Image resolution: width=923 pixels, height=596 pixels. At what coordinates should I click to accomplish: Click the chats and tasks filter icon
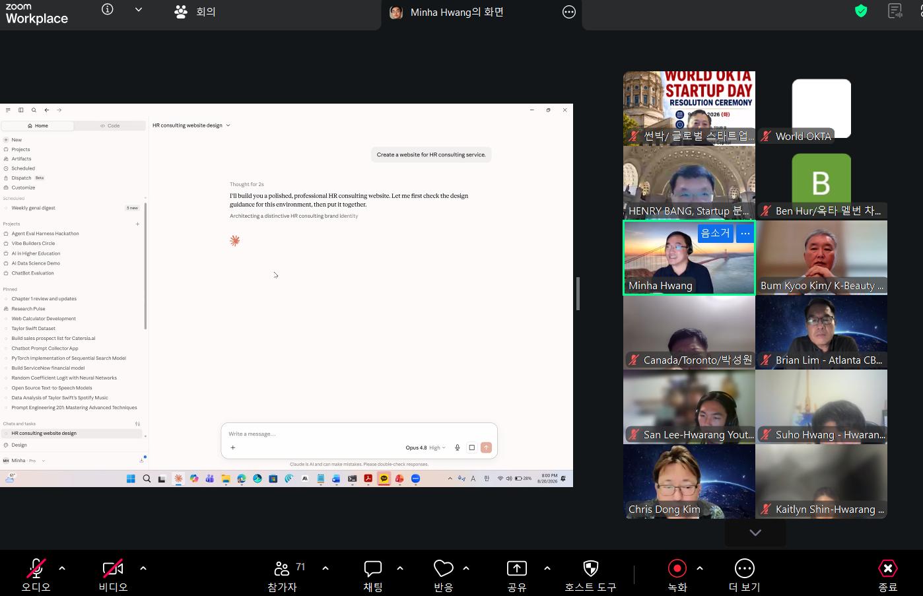[137, 424]
